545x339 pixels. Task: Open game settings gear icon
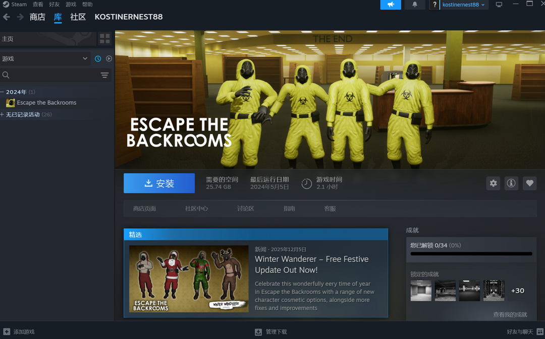pos(493,183)
